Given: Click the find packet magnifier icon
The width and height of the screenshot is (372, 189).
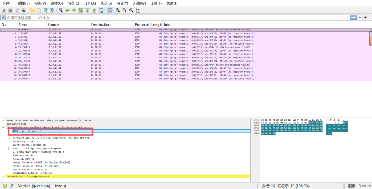Looking at the screenshot, I should pyautogui.click(x=60, y=10).
